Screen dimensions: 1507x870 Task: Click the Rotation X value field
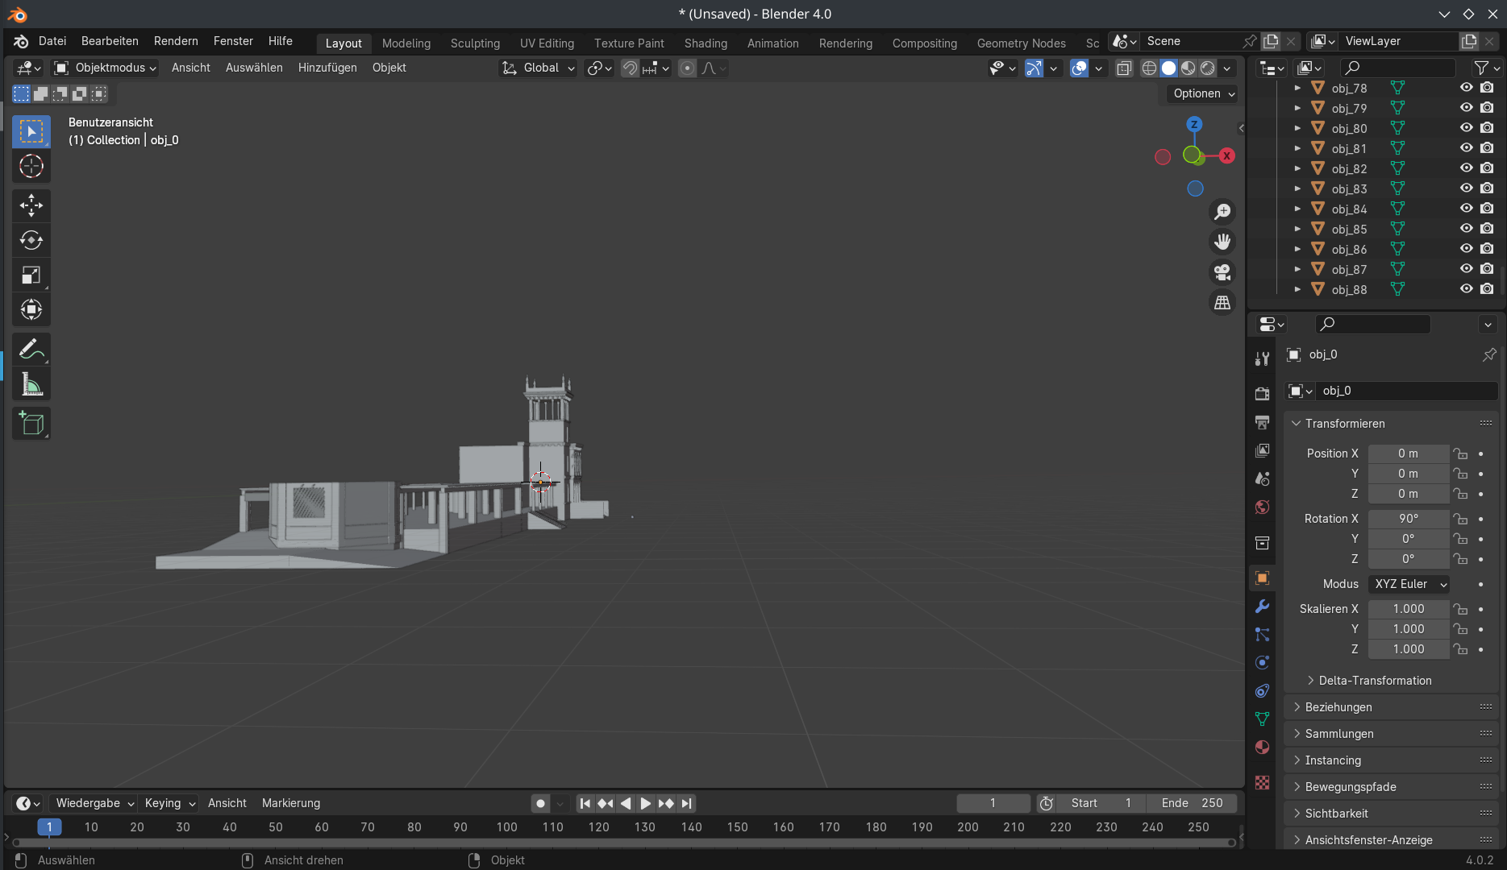point(1408,519)
